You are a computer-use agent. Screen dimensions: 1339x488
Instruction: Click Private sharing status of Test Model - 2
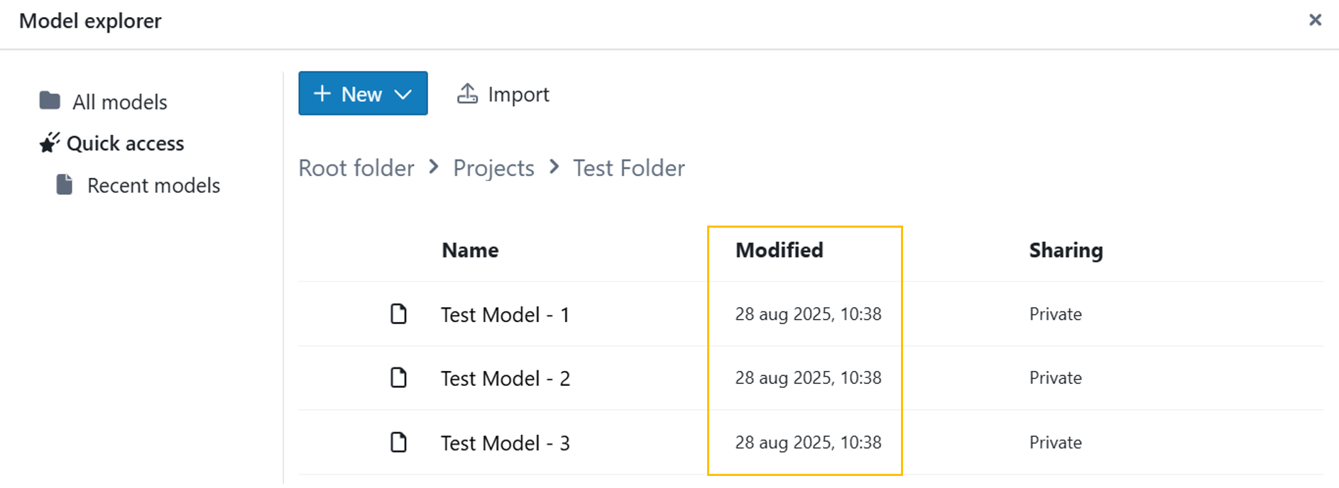pyautogui.click(x=1055, y=378)
